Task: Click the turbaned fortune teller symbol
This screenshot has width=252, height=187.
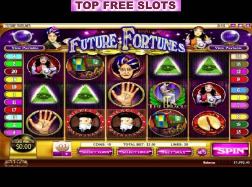Action: coord(126,68)
